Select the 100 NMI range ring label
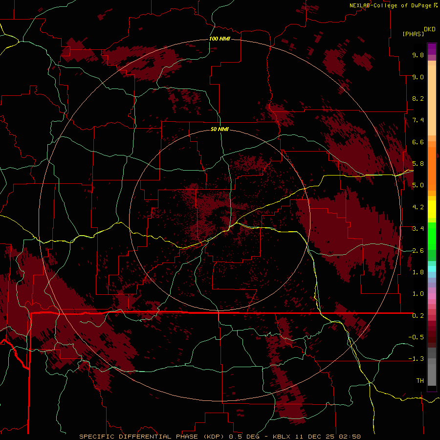The image size is (440, 440). point(220,39)
